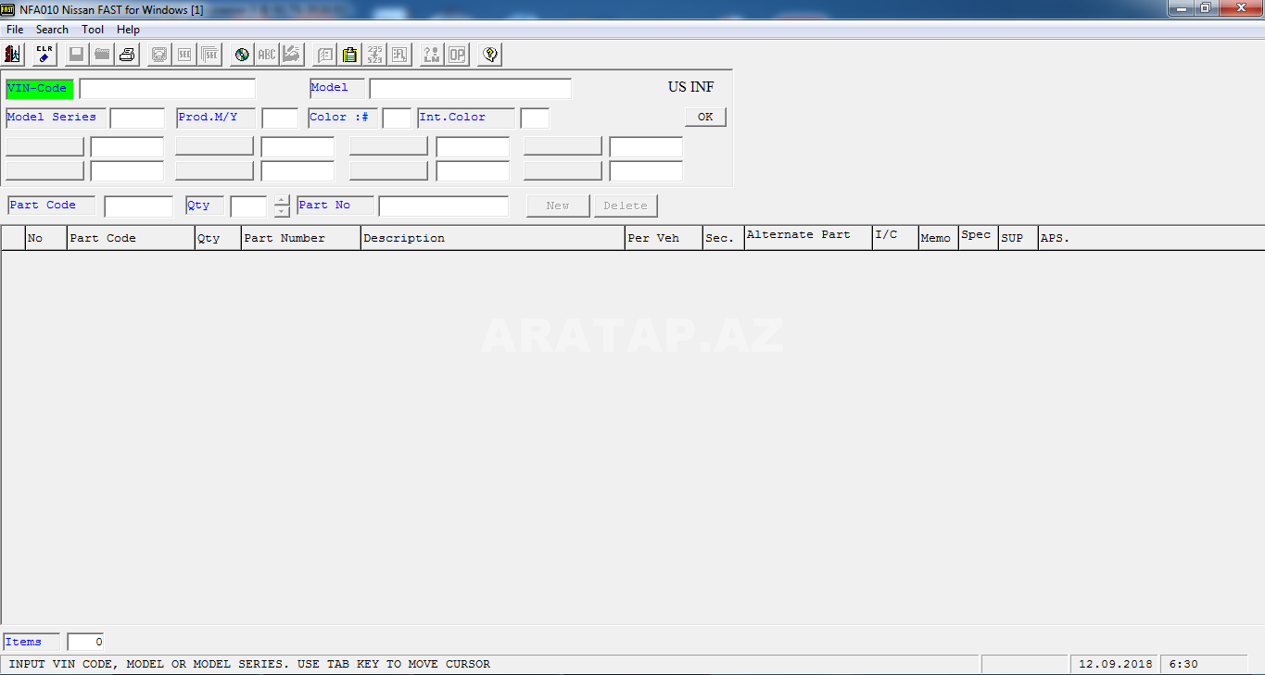
Task: Click the OP options icon
Action: pyautogui.click(x=457, y=55)
